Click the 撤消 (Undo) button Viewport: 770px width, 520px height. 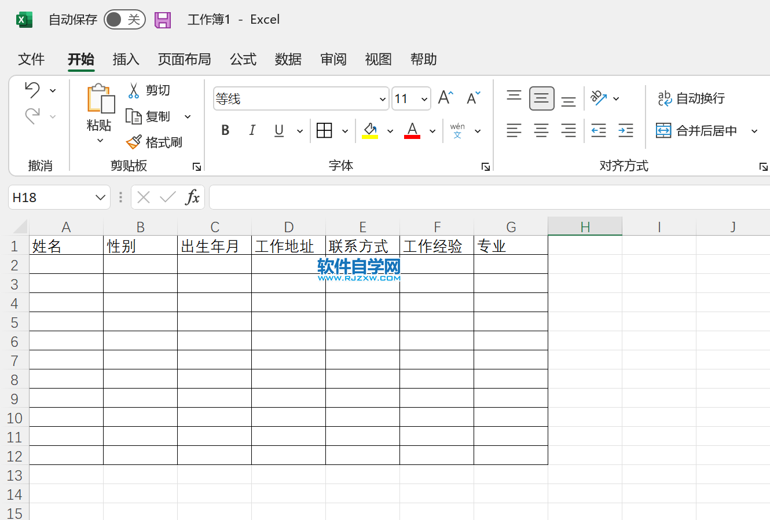32,90
